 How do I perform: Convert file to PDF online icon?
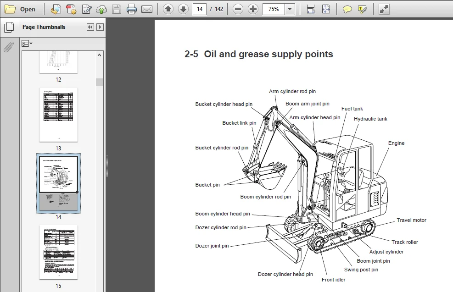(56, 9)
